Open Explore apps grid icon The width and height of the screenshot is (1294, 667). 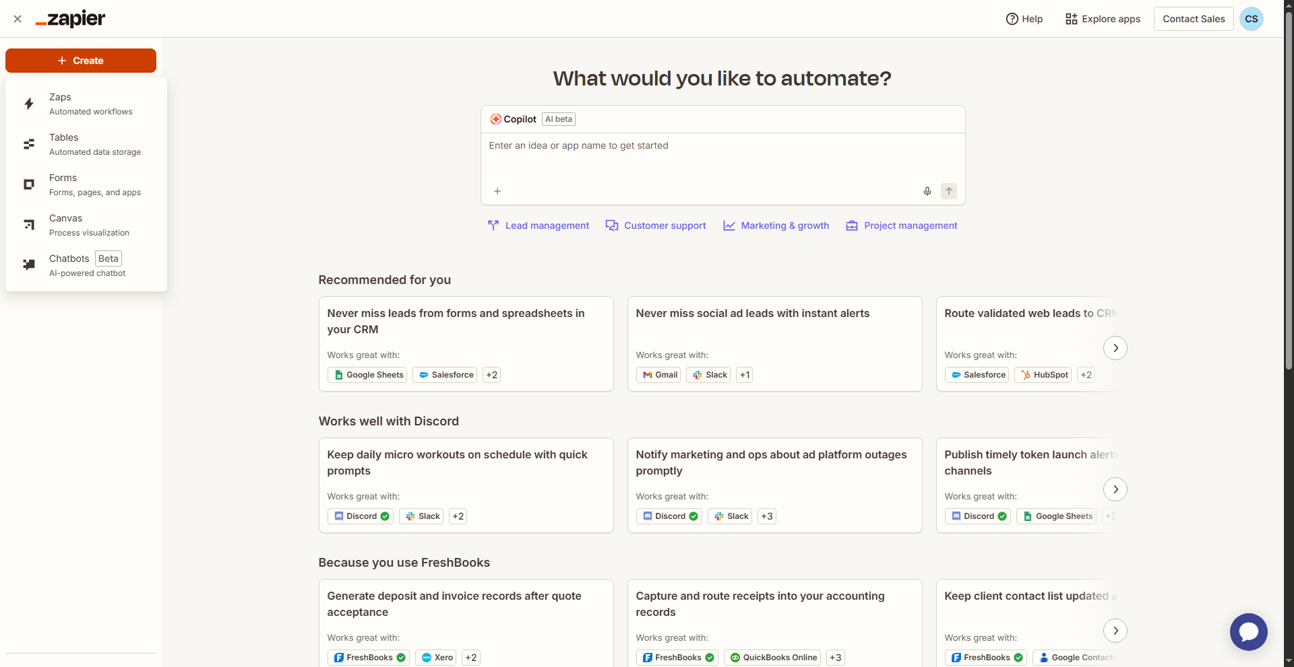coord(1071,19)
